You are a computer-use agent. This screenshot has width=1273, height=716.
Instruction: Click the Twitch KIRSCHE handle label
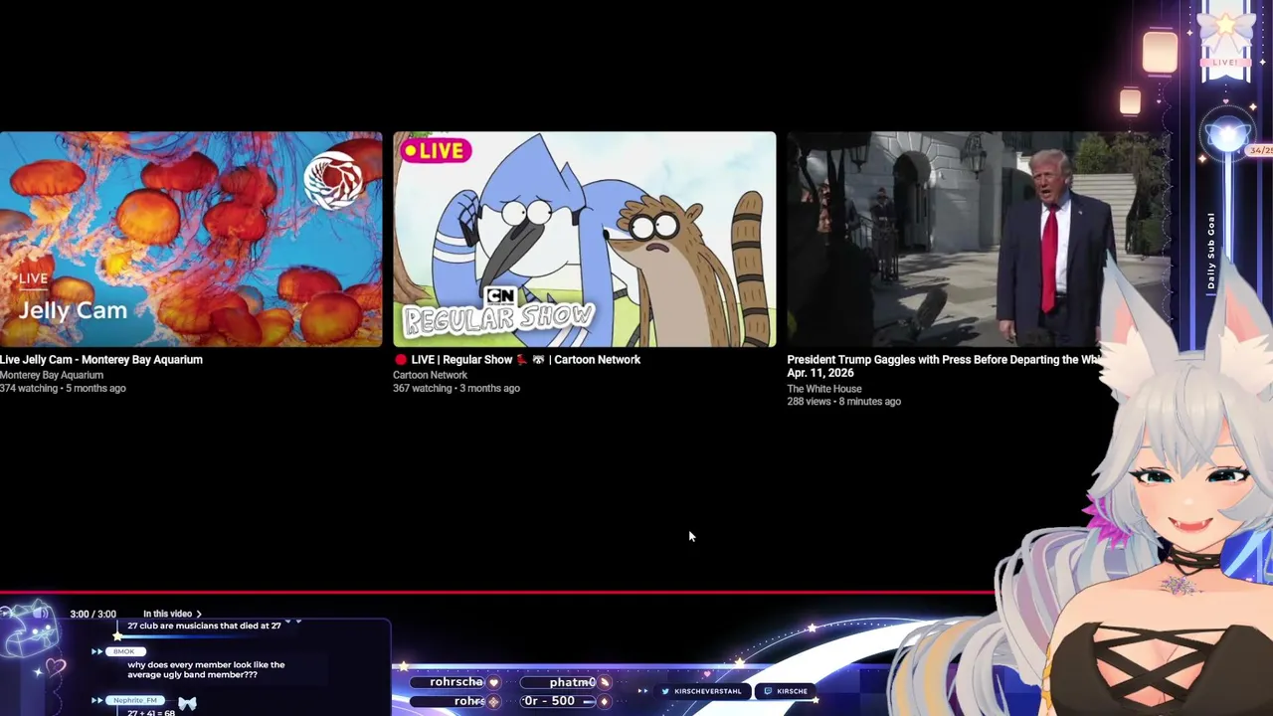(786, 691)
